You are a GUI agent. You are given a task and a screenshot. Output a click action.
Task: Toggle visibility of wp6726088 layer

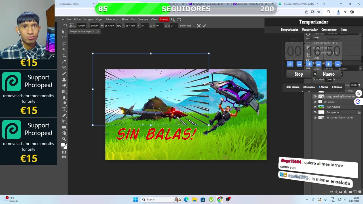315,107
